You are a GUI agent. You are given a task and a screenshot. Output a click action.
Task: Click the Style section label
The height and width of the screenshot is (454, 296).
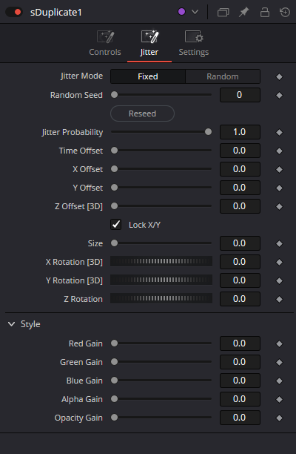coord(30,324)
